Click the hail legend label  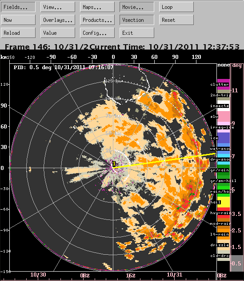click(216, 202)
